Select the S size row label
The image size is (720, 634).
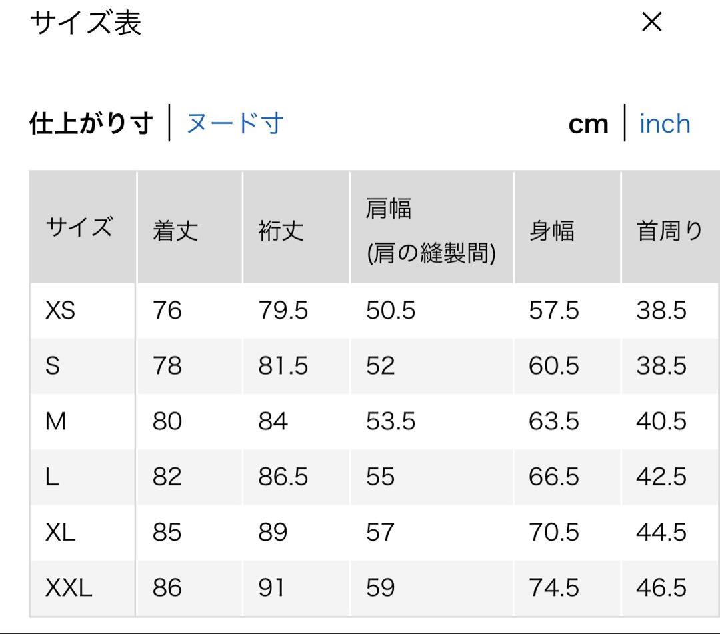tap(53, 366)
